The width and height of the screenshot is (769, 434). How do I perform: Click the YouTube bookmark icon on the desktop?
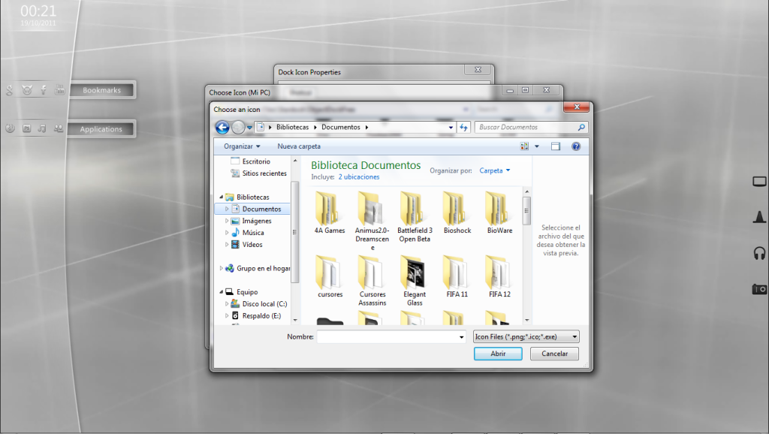point(60,90)
